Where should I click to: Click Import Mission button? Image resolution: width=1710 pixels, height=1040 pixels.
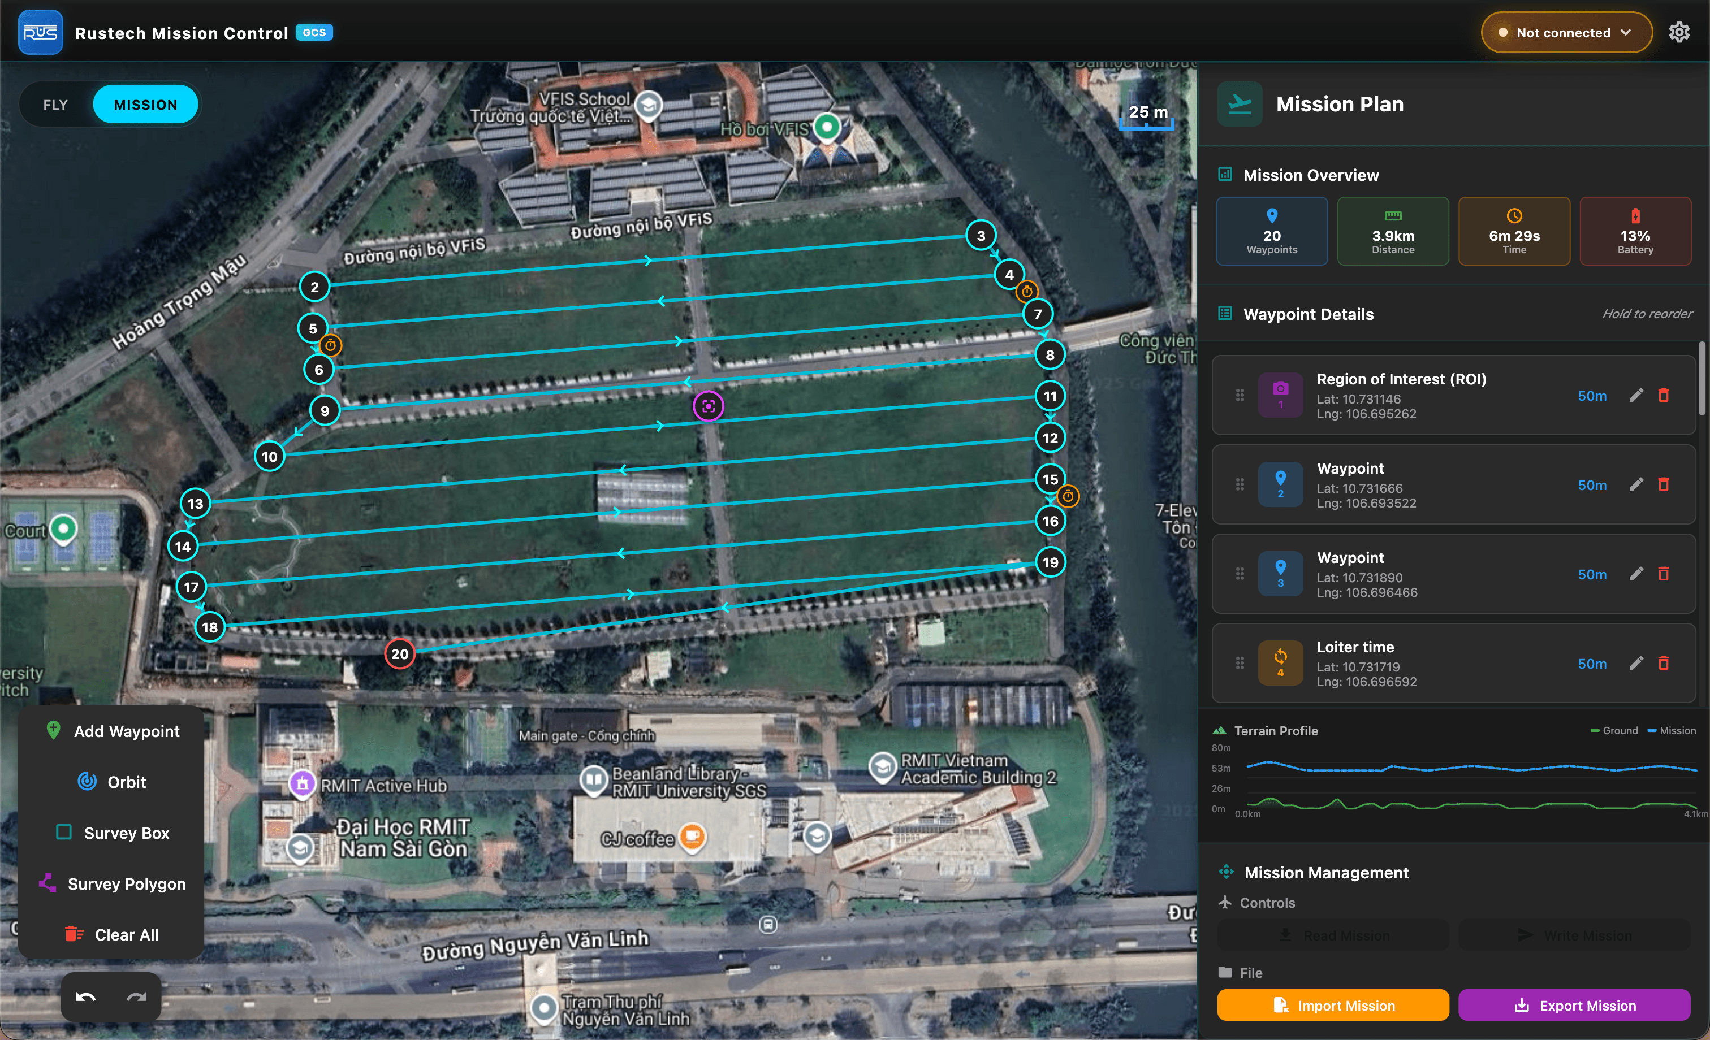(1332, 1006)
